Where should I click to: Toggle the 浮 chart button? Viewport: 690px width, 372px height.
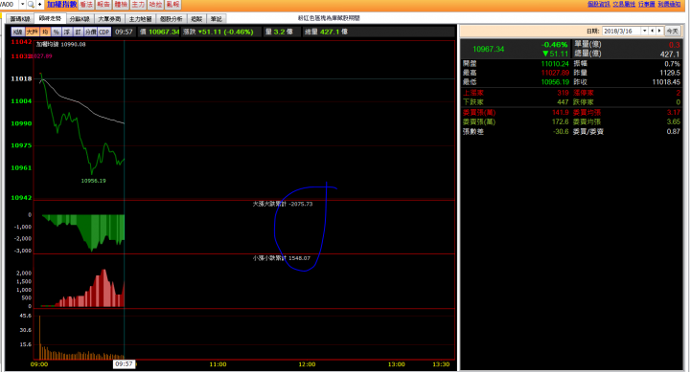click(67, 32)
